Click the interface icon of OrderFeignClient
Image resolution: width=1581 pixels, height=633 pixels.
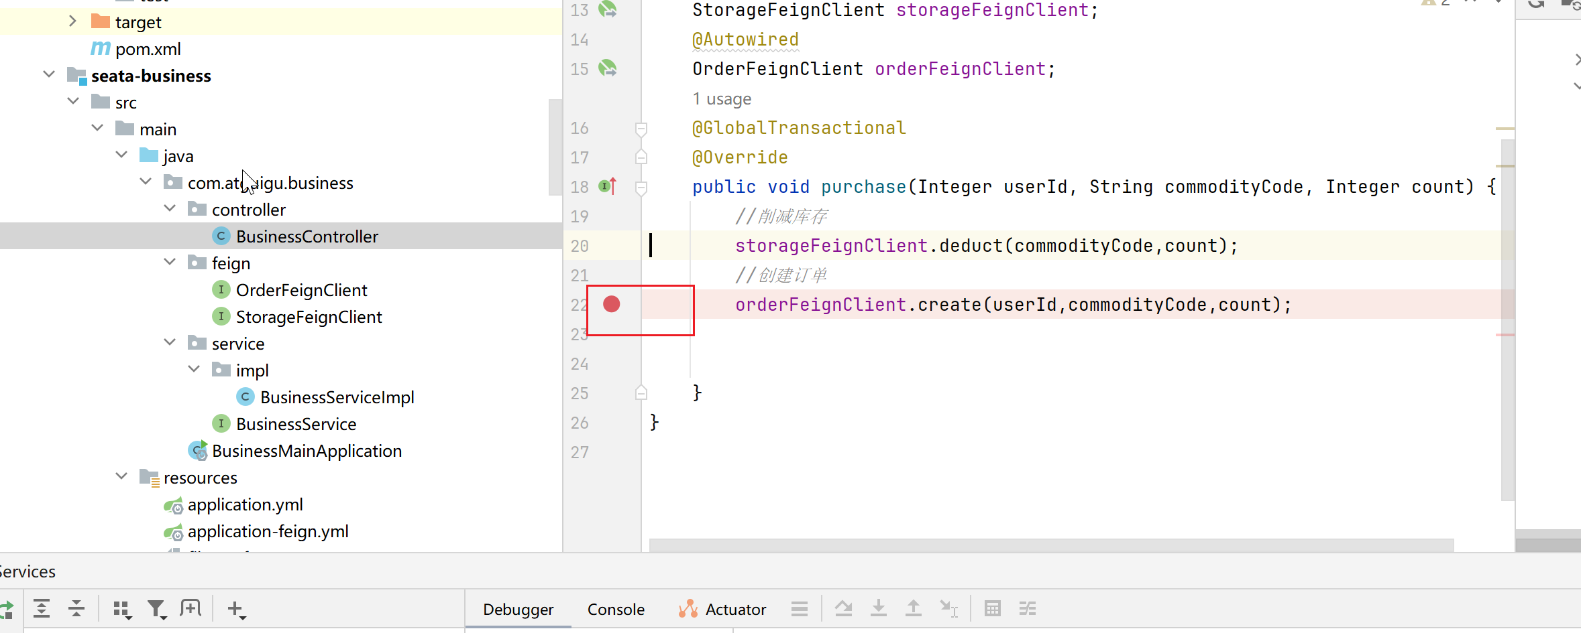click(221, 289)
